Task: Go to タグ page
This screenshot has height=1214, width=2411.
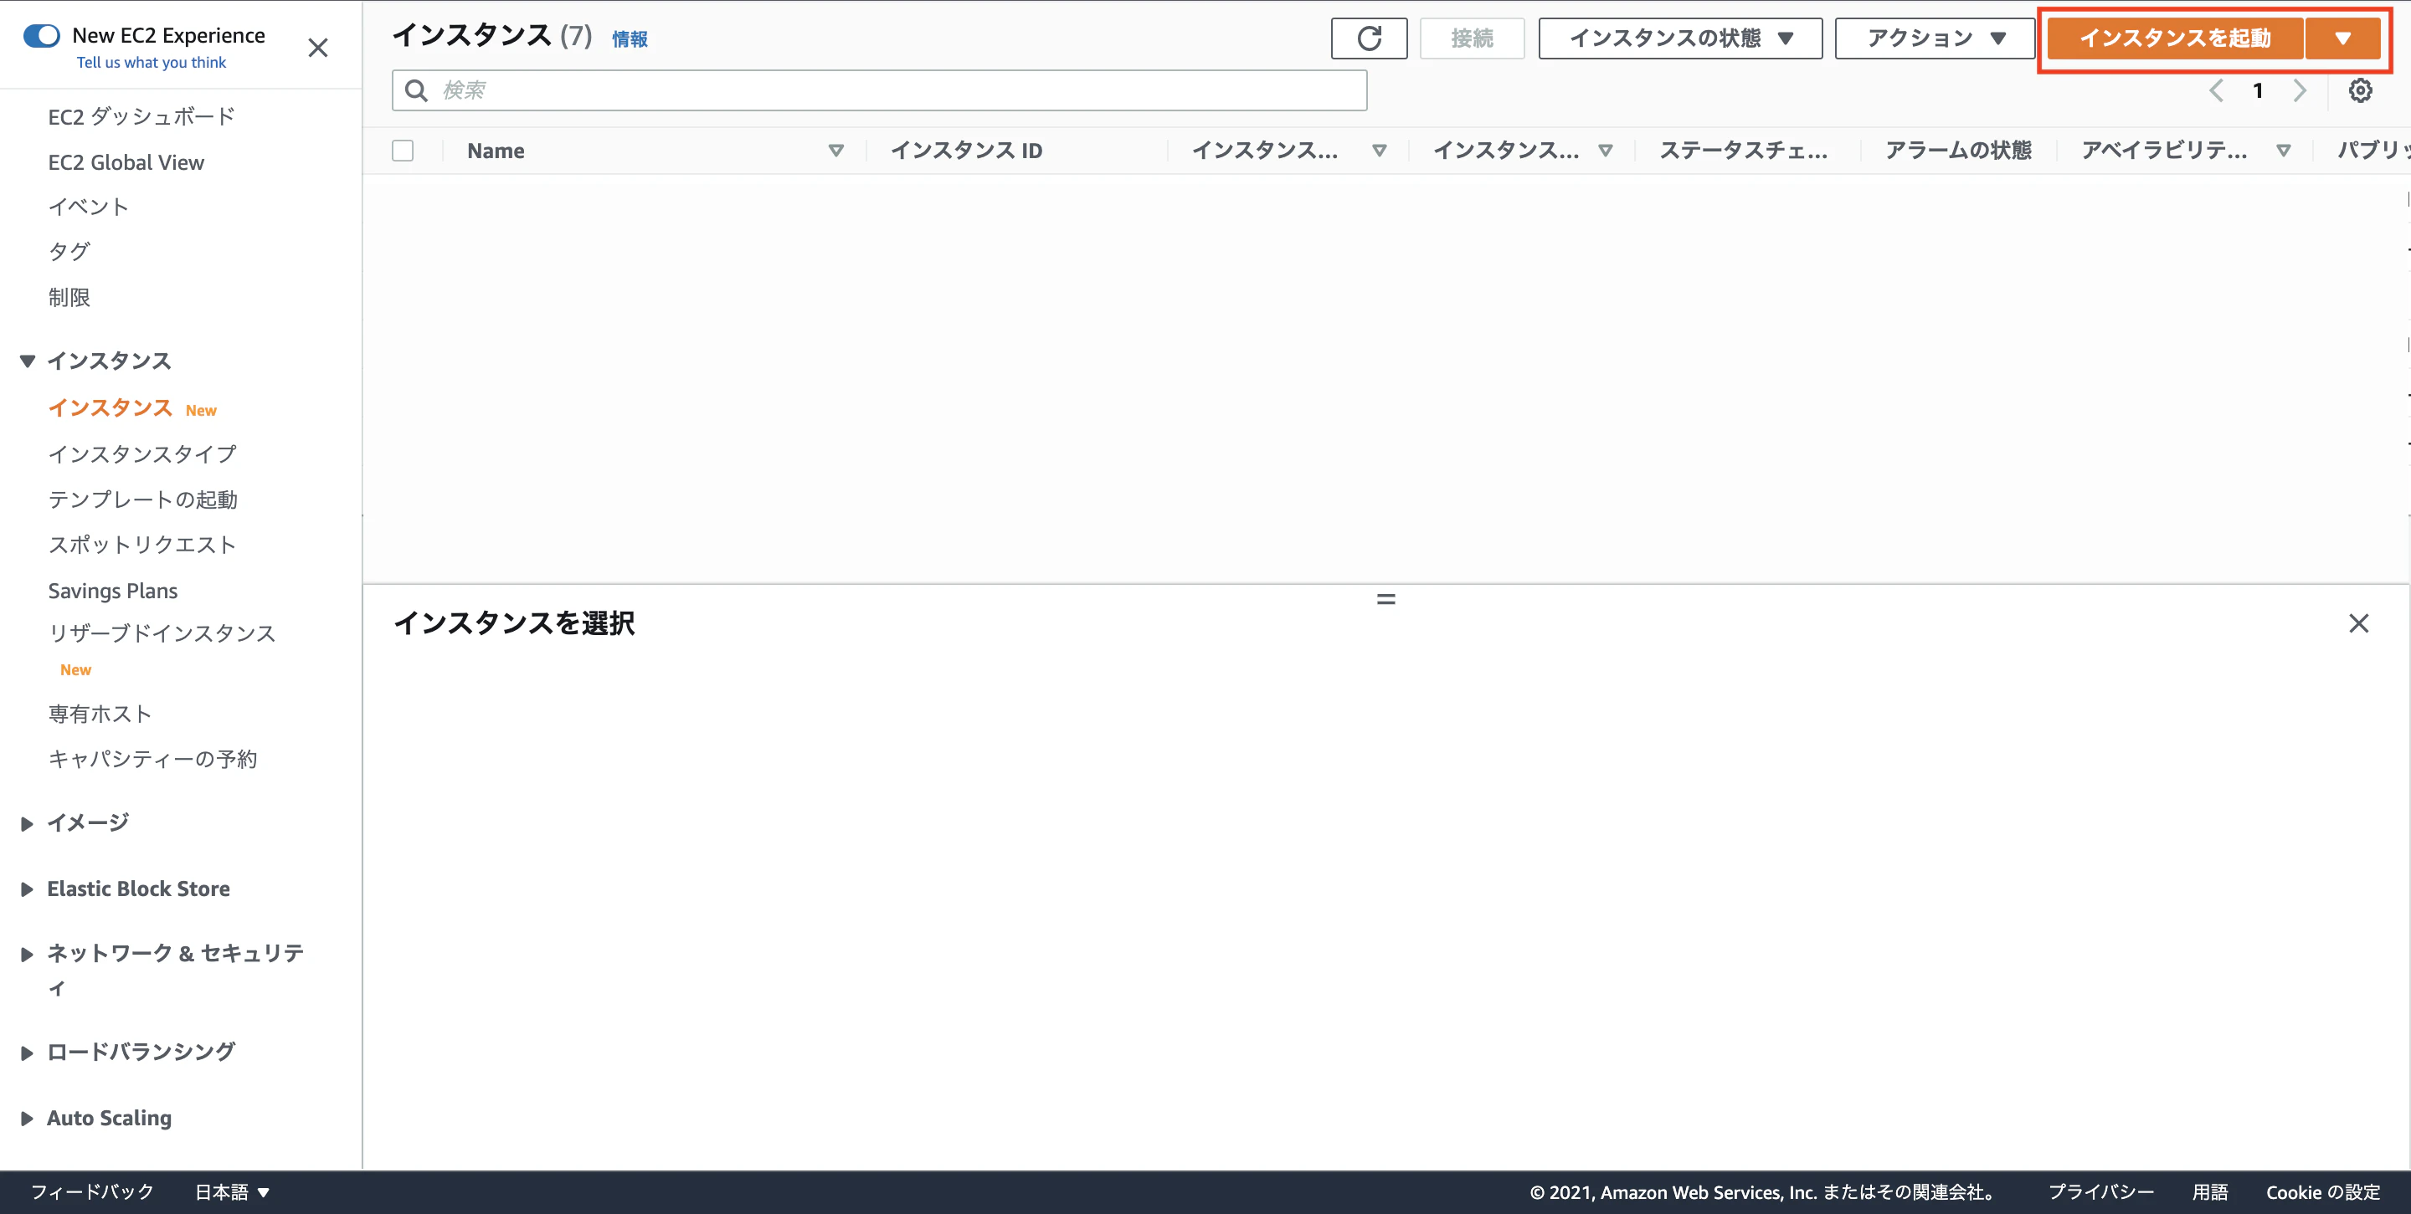Action: point(69,252)
